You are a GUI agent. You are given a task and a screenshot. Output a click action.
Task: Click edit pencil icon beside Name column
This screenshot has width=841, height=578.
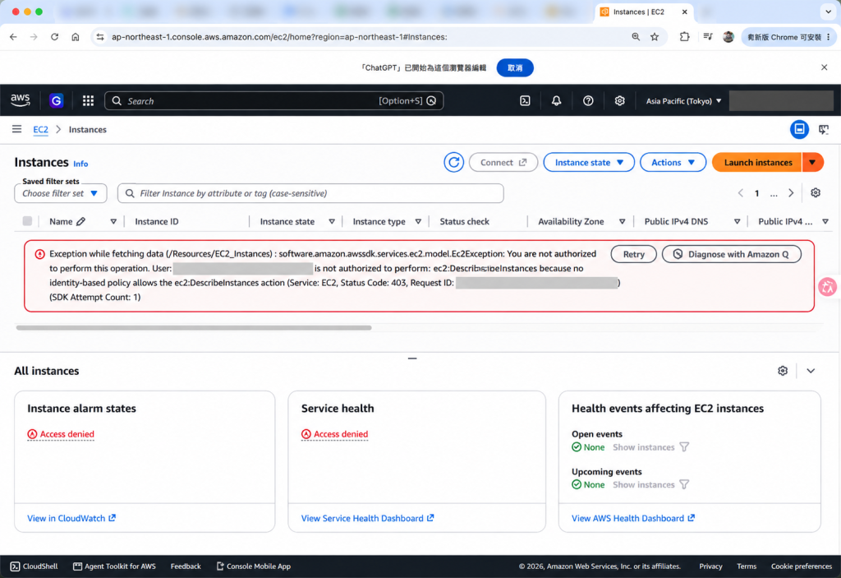81,221
